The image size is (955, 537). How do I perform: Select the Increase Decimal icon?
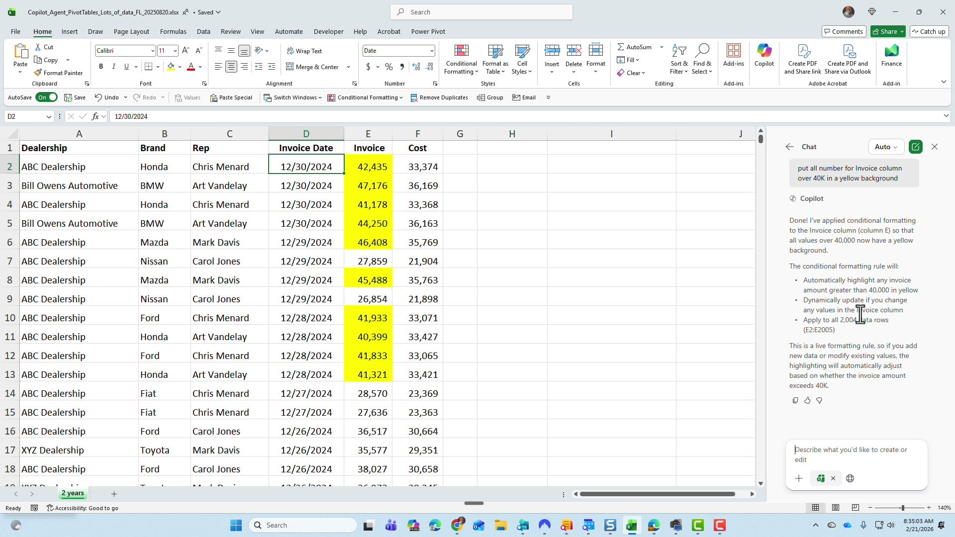tap(417, 67)
